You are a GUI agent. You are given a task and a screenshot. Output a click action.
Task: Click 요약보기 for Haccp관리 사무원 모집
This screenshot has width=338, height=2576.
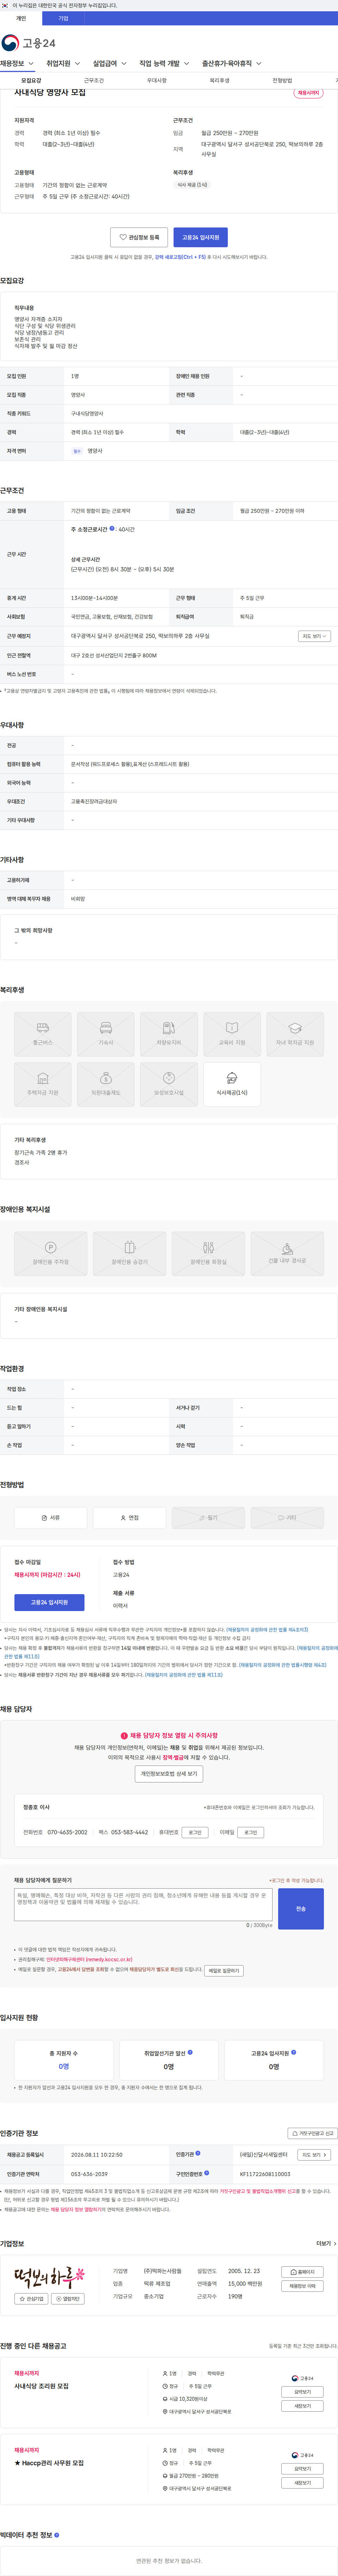302,2469
